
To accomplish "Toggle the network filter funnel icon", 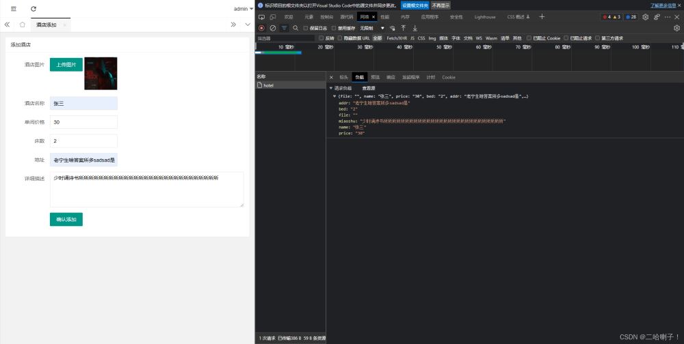I will pos(284,28).
